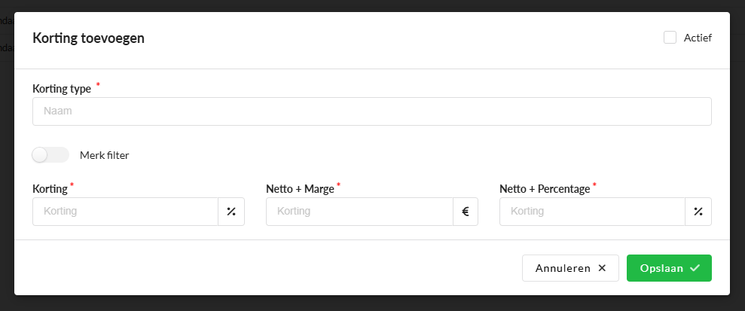Click percent icon beside Korting field

coord(231,212)
